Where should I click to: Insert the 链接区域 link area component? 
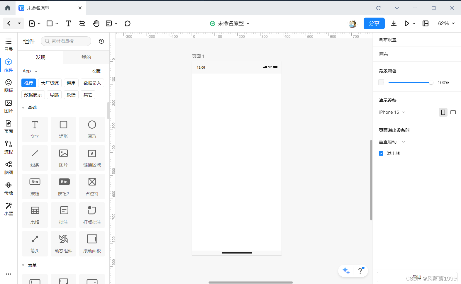point(92,158)
